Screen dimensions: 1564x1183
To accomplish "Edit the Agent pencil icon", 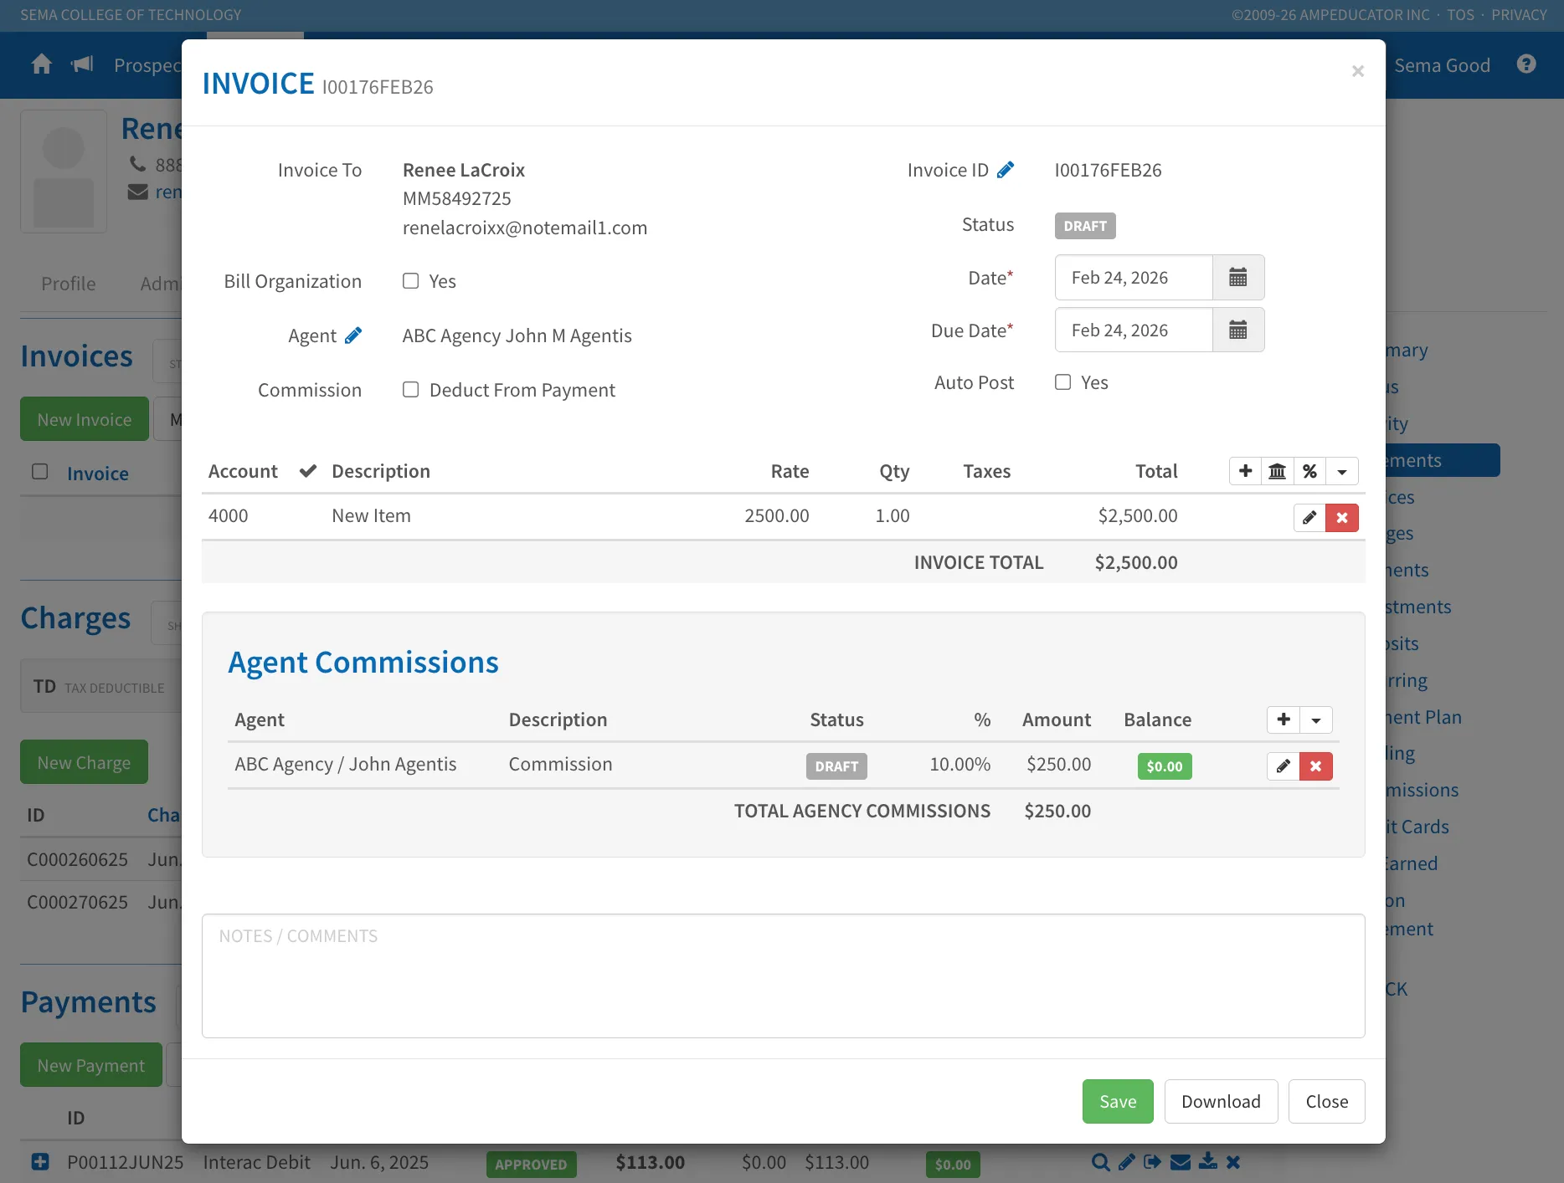I will point(353,335).
